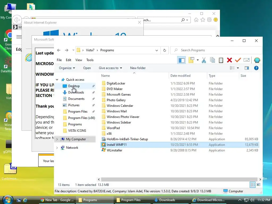Viewport: 272px width, 204px height.
Task: Select the DigitalLocker folder
Action: coord(116,83)
